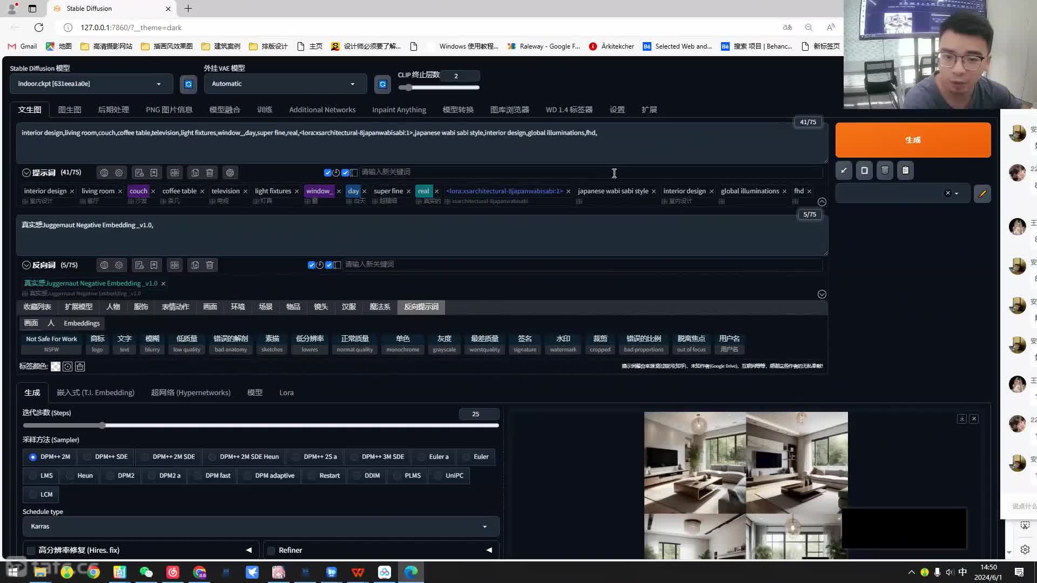Click the orange 生成 Generate button
This screenshot has width=1037, height=583.
coord(913,140)
